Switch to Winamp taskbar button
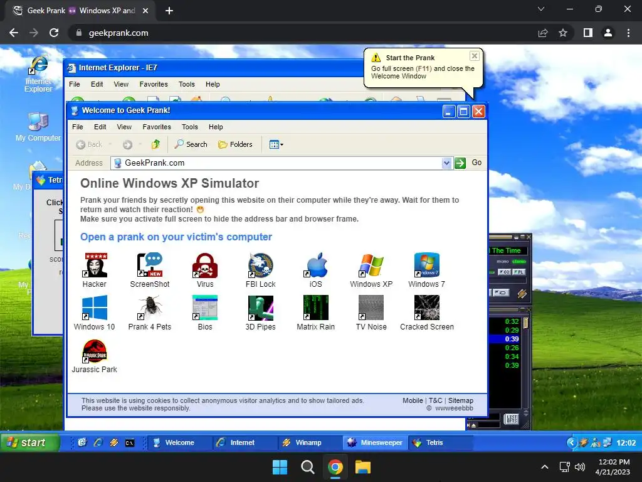Image resolution: width=642 pixels, height=482 pixels. pyautogui.click(x=308, y=442)
